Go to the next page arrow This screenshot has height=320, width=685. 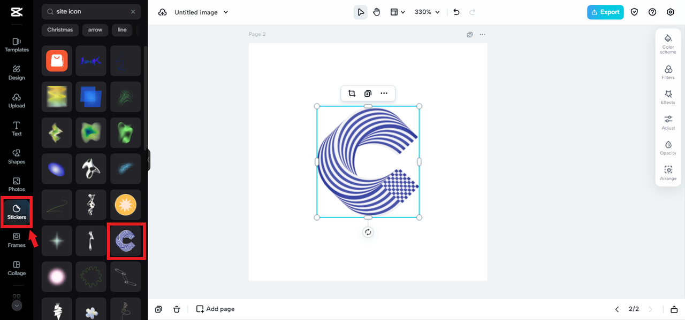pyautogui.click(x=651, y=309)
